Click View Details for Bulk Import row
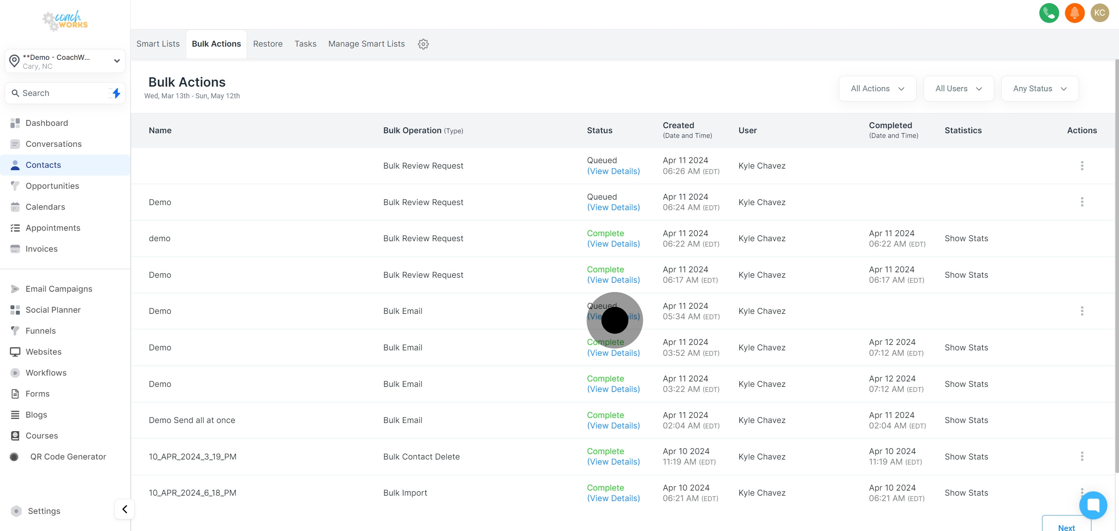Viewport: 1119px width, 531px height. [x=613, y=498]
